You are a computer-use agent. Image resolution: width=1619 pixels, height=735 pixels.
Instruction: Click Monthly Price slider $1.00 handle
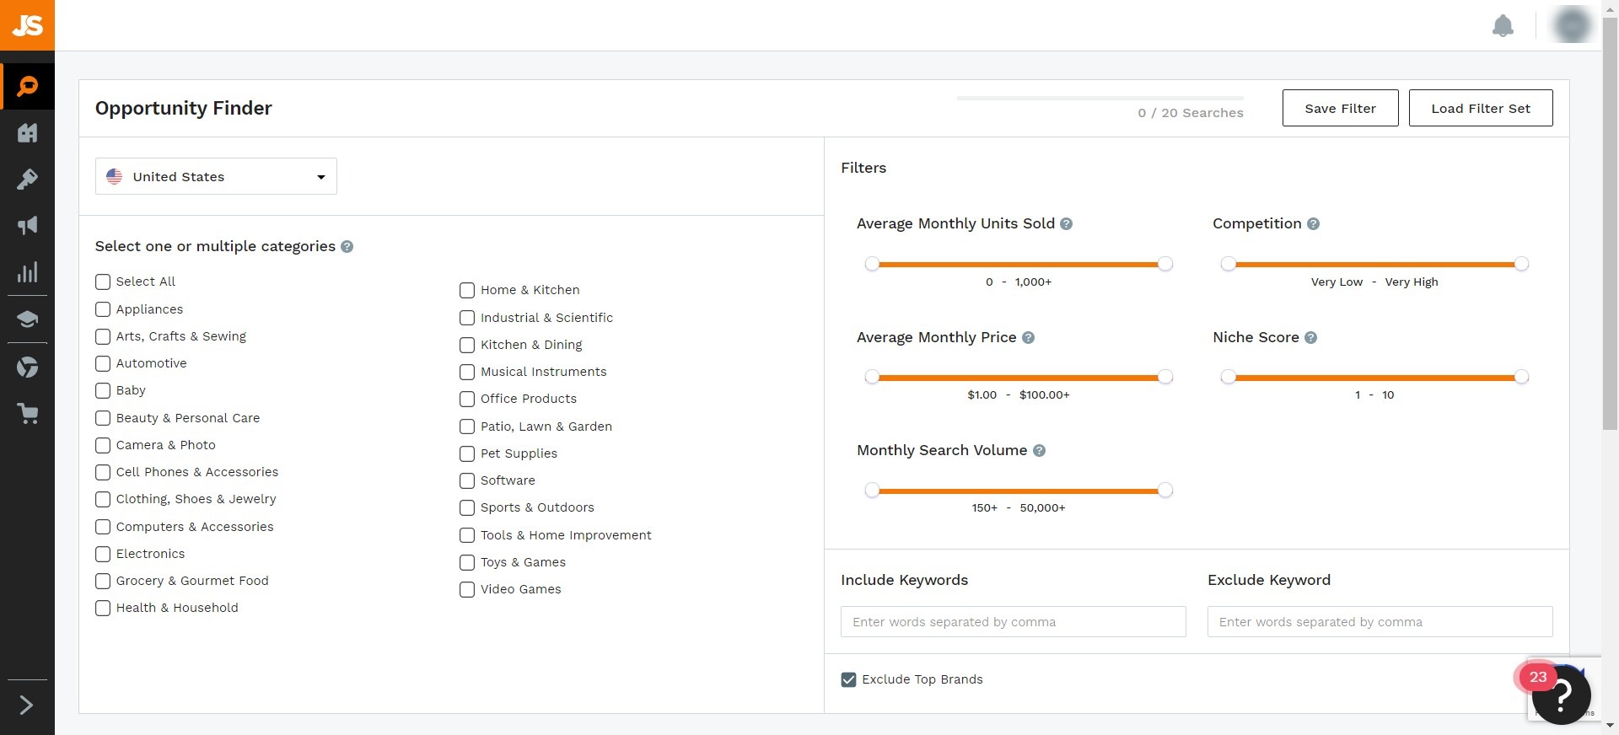(872, 377)
